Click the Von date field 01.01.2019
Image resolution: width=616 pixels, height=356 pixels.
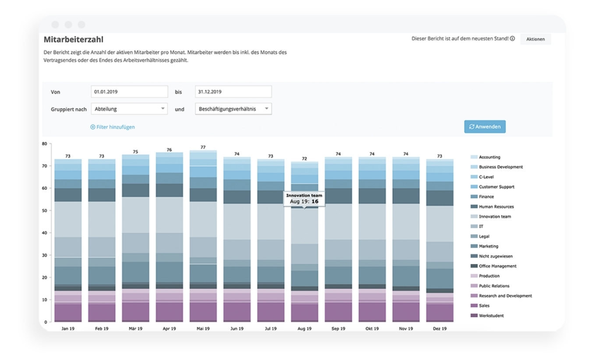(129, 92)
